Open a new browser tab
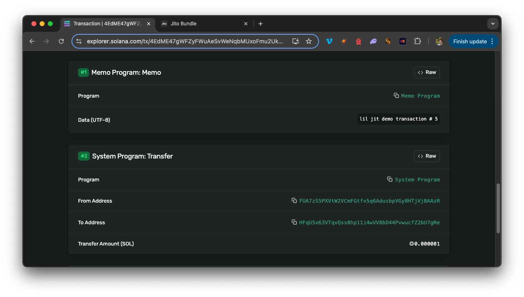This screenshot has width=524, height=297. [261, 24]
